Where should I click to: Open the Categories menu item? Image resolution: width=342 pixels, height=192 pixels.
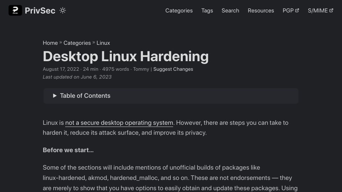pos(179,11)
